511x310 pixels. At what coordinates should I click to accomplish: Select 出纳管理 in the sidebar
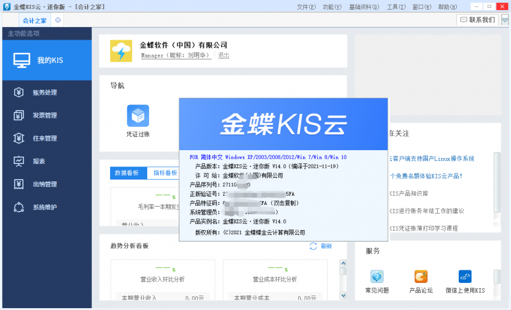point(44,184)
